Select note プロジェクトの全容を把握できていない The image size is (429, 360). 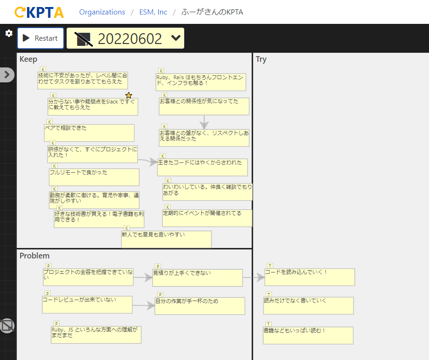[88, 277]
